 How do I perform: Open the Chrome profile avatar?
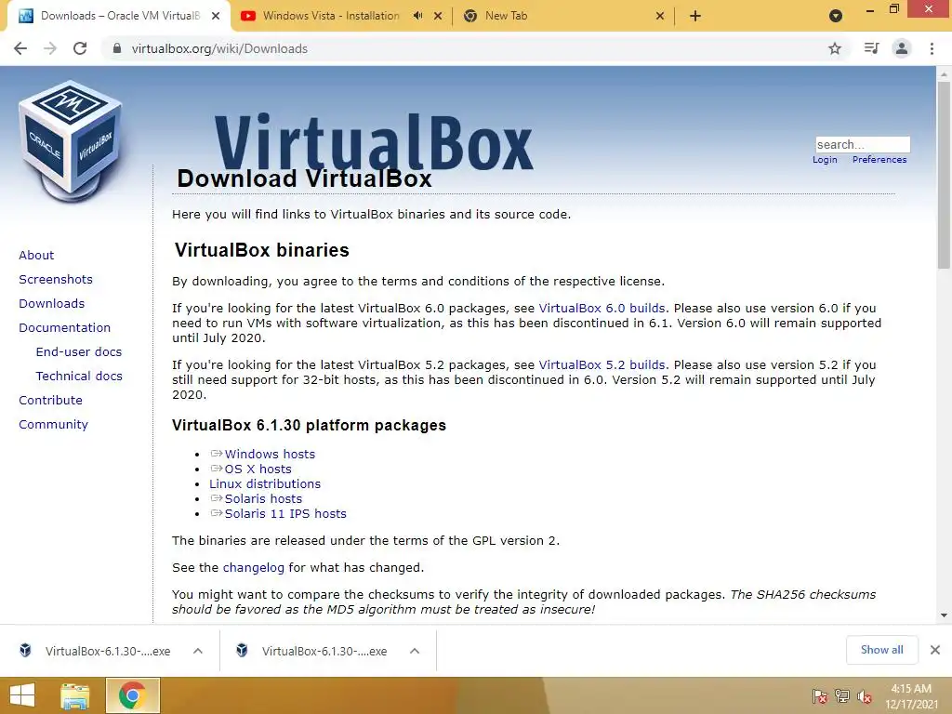[902, 48]
